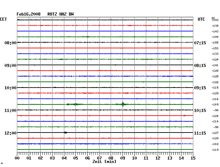Image resolution: width=220 pixels, height=167 pixels.
Task: Click the 11:15 UTC row label
Action: [x=200, y=133]
